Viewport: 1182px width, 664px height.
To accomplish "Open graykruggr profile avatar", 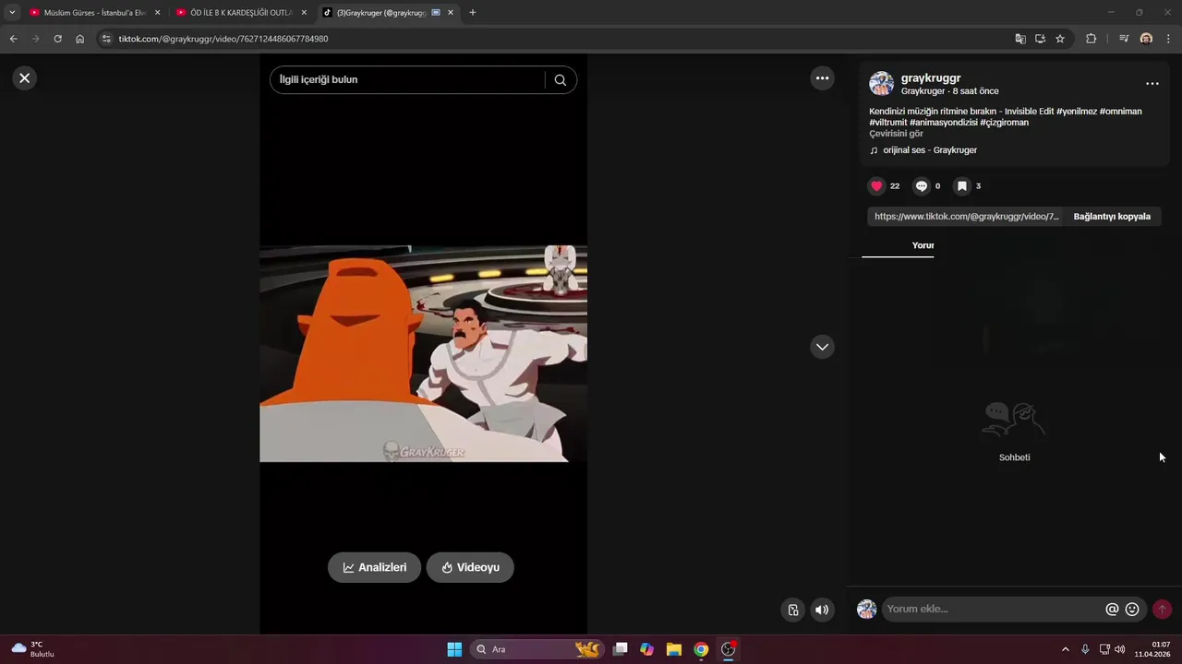I will (x=881, y=83).
